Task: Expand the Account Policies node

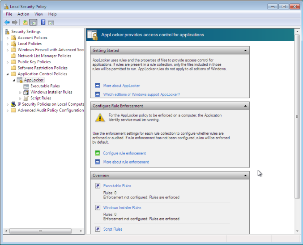Action: point(8,38)
